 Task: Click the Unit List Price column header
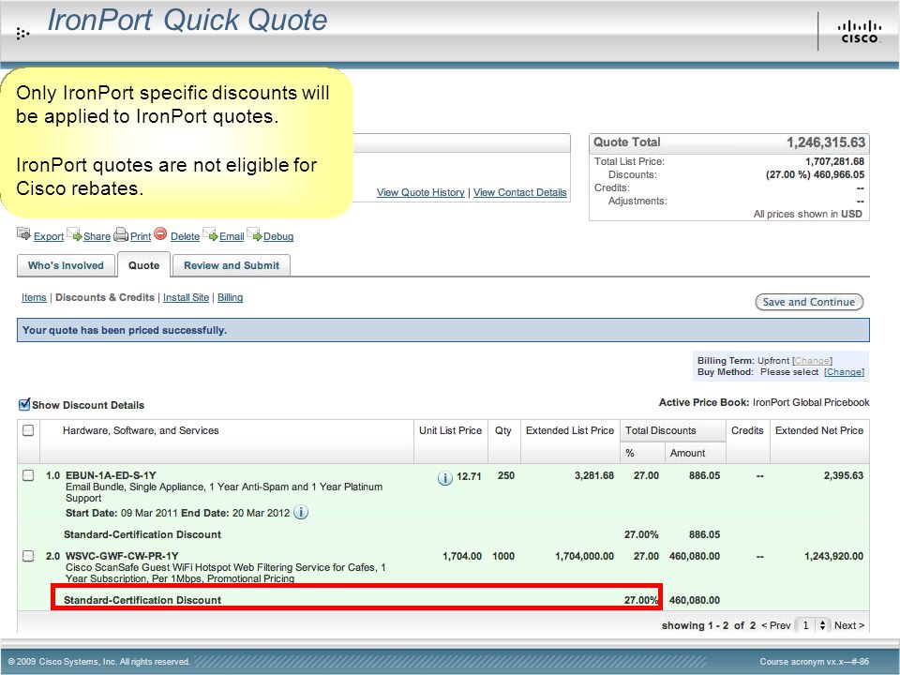(451, 430)
